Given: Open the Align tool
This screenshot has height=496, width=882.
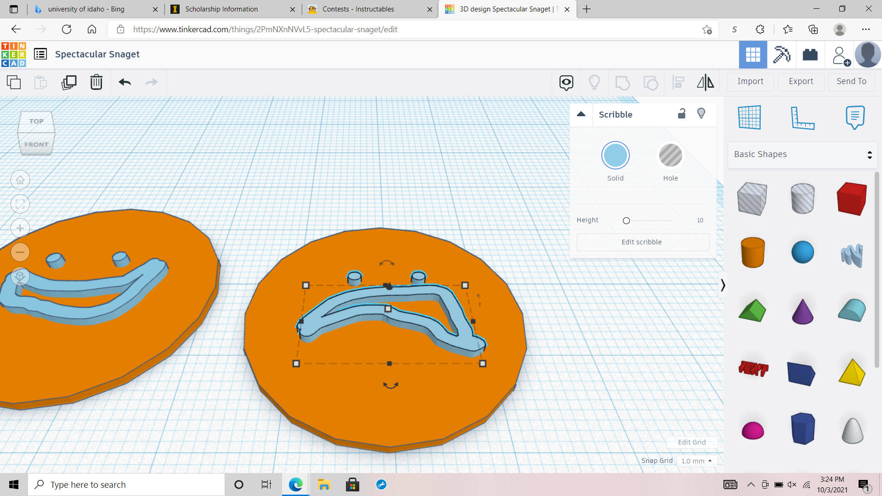Looking at the screenshot, I should (x=678, y=82).
